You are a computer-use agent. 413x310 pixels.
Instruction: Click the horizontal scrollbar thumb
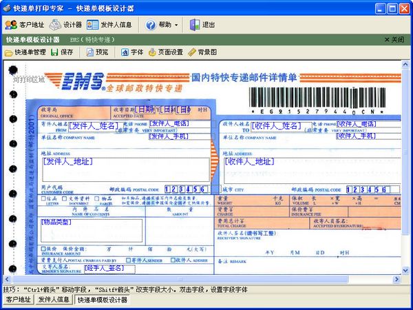pos(180,279)
